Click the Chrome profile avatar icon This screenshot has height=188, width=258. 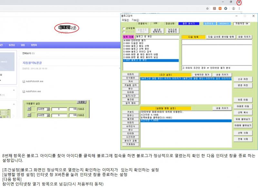[233, 9]
